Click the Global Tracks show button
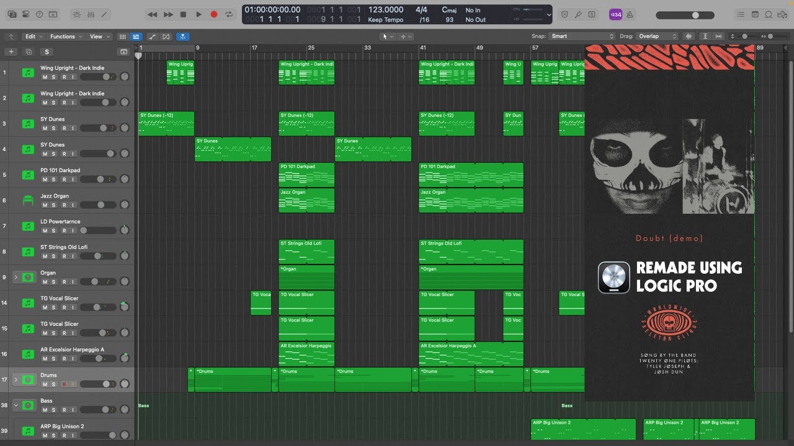 pyautogui.click(x=123, y=52)
